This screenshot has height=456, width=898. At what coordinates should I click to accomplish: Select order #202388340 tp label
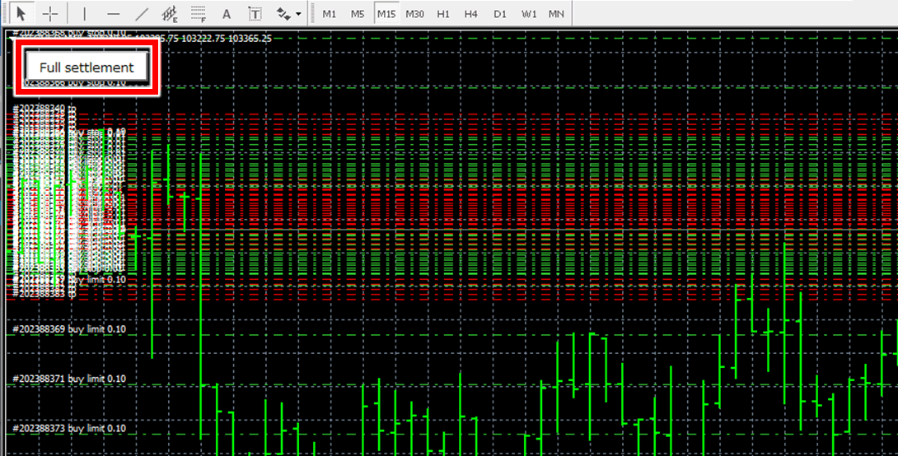pyautogui.click(x=44, y=109)
